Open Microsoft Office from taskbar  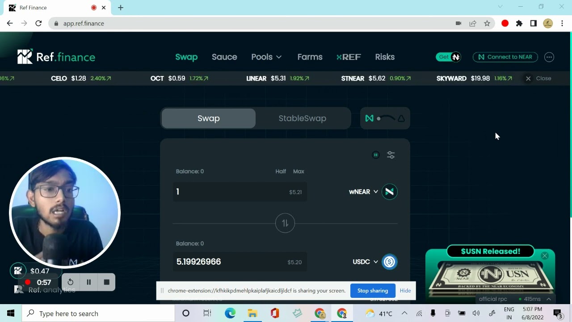click(x=275, y=314)
